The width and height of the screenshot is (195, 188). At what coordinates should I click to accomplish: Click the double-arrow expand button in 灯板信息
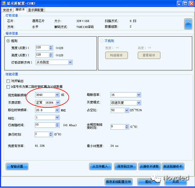(188, 24)
